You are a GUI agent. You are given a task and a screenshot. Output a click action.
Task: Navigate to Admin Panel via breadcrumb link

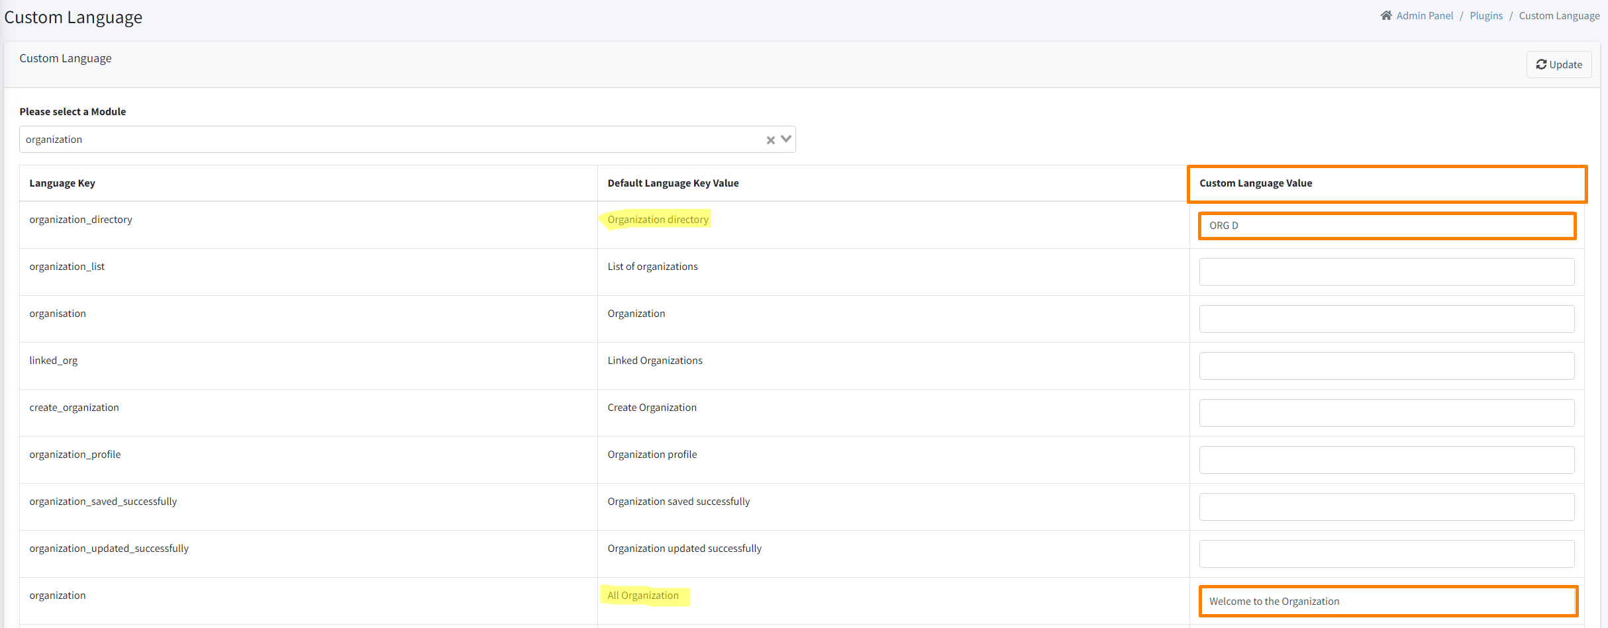click(1425, 15)
